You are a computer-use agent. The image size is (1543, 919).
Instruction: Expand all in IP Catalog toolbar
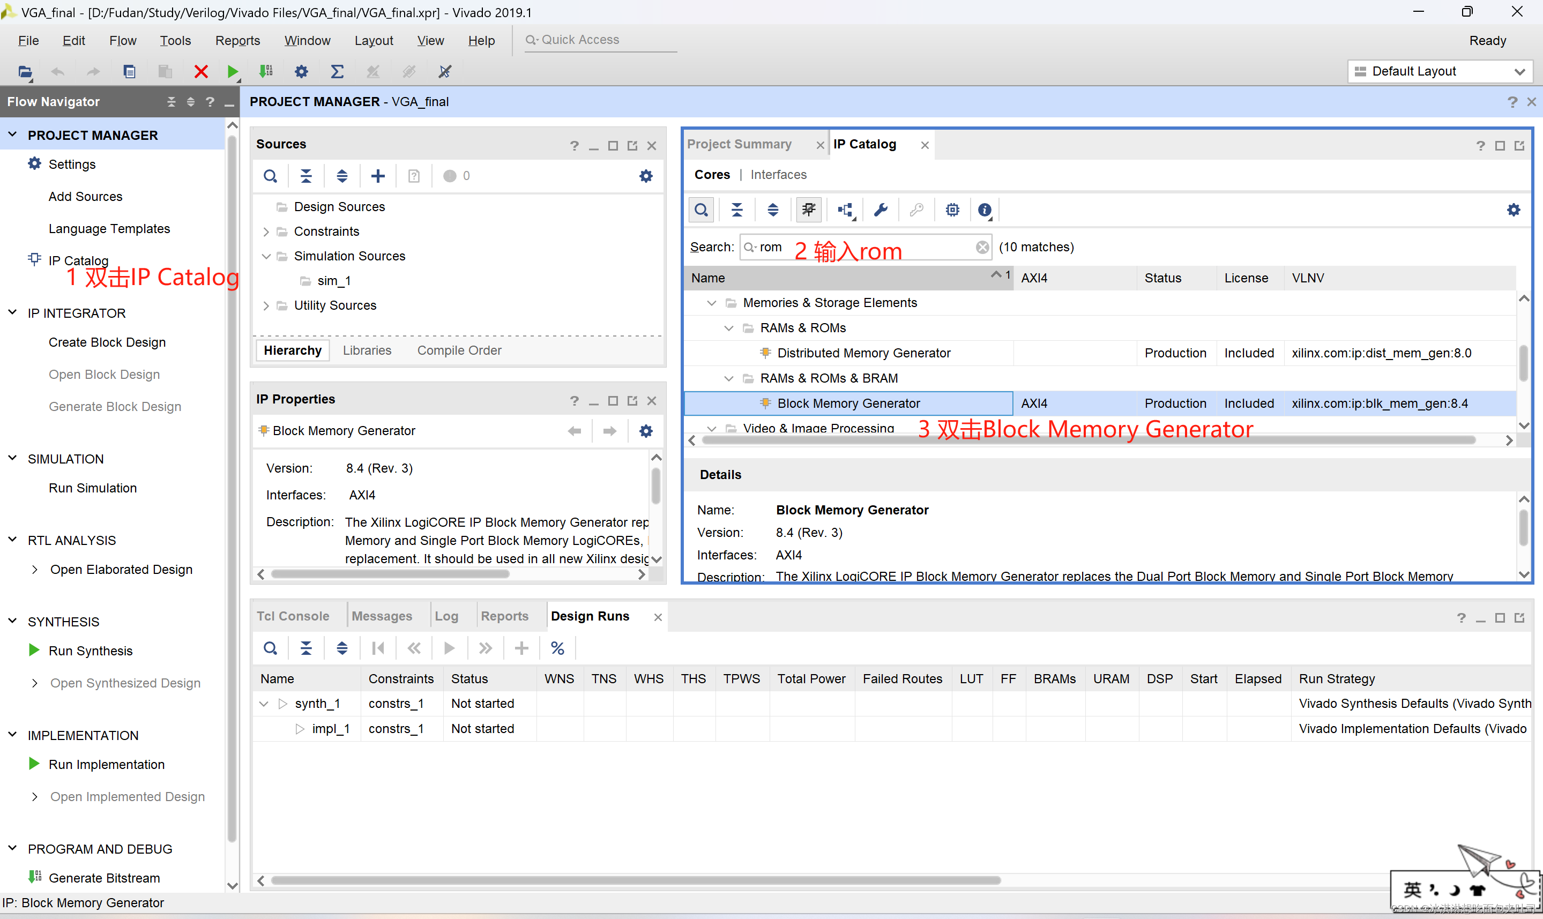773,210
